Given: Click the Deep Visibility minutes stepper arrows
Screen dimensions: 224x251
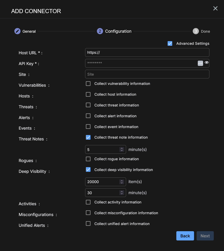Looking at the screenshot, I should pos(121,193).
